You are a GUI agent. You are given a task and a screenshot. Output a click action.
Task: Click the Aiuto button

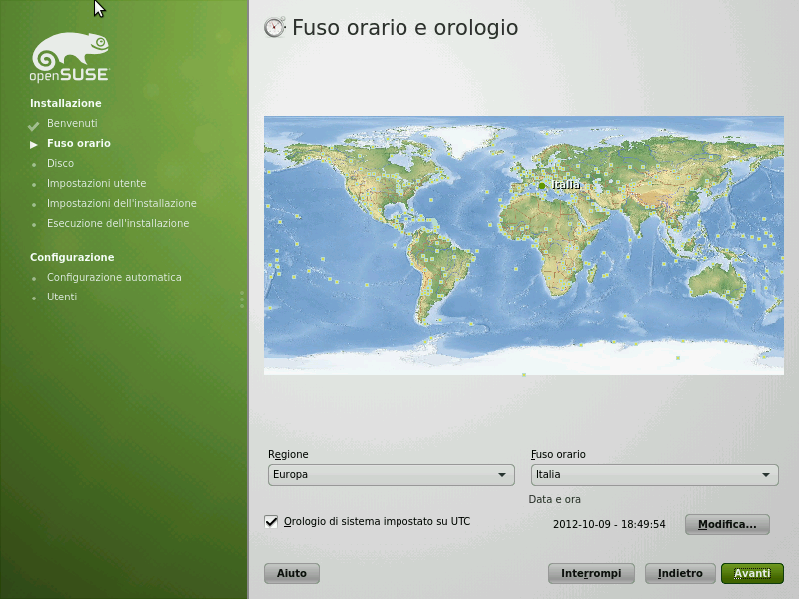point(292,573)
